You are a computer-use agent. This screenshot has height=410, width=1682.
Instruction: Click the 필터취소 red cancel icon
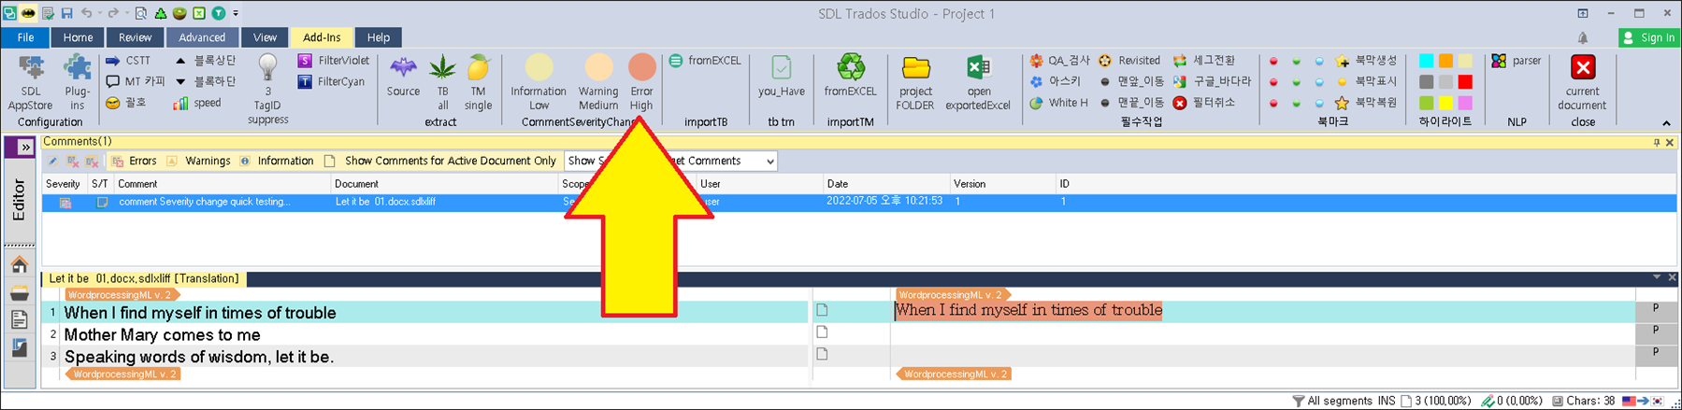point(1180,103)
